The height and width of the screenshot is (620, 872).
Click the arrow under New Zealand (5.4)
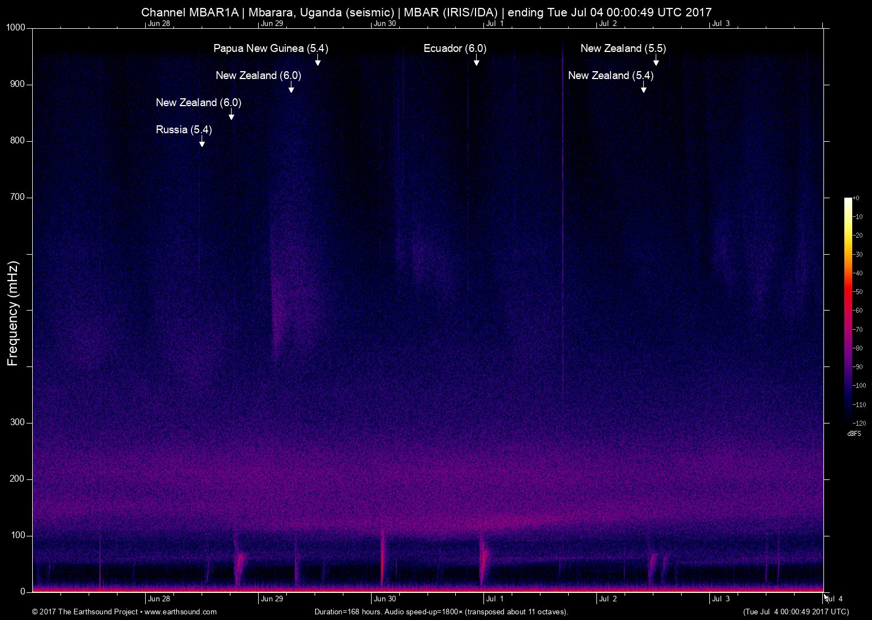tap(644, 87)
